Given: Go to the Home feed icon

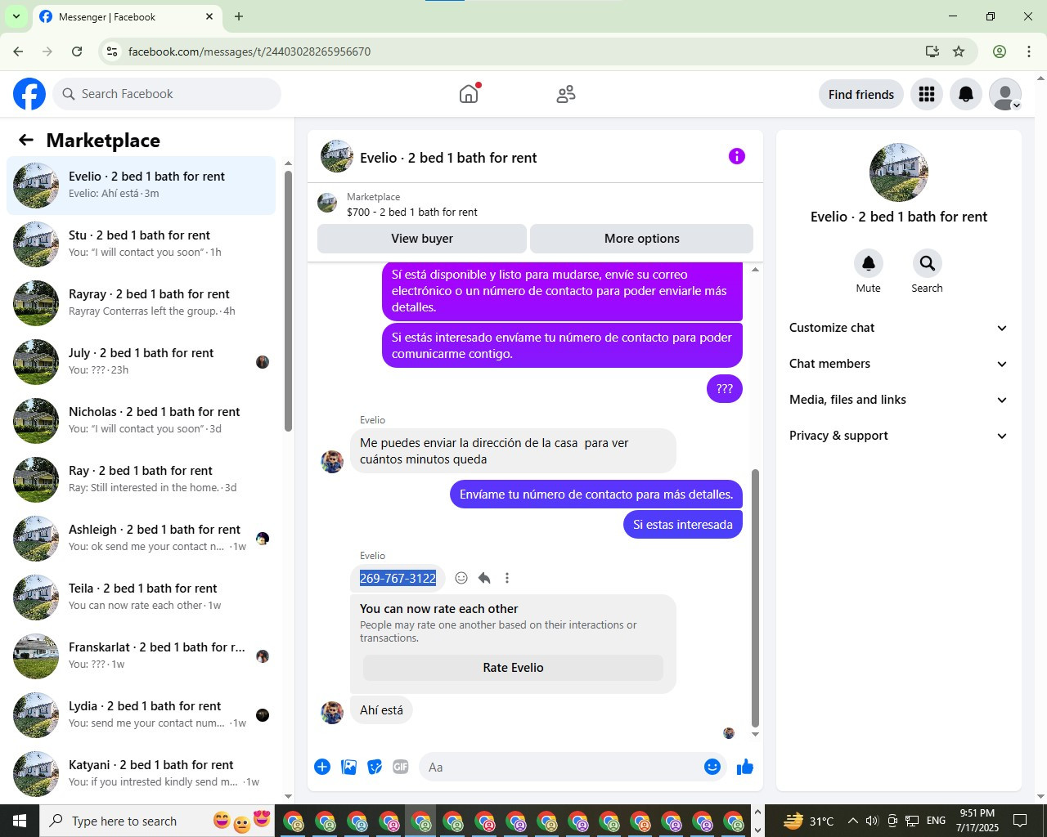Looking at the screenshot, I should click(469, 94).
